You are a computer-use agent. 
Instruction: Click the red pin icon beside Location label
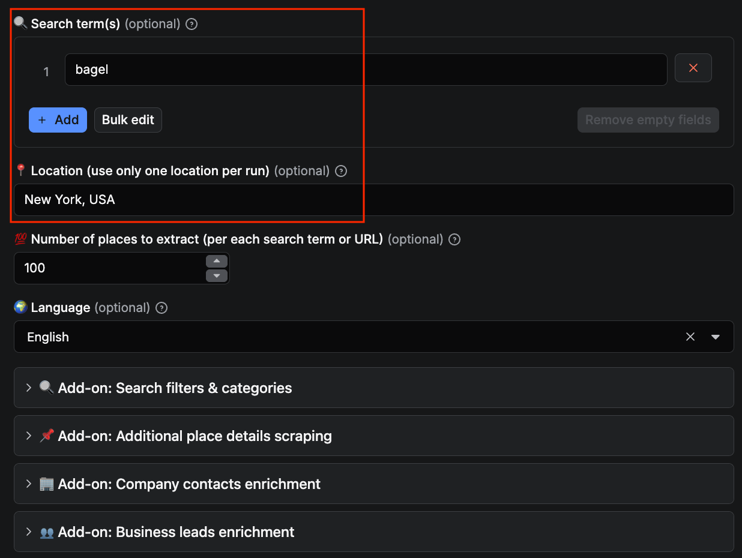pyautogui.click(x=20, y=170)
